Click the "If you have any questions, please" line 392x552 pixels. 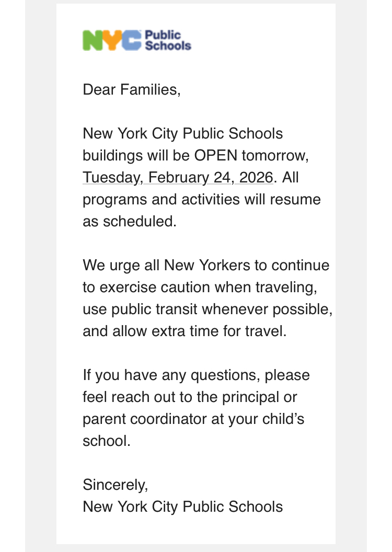click(196, 375)
